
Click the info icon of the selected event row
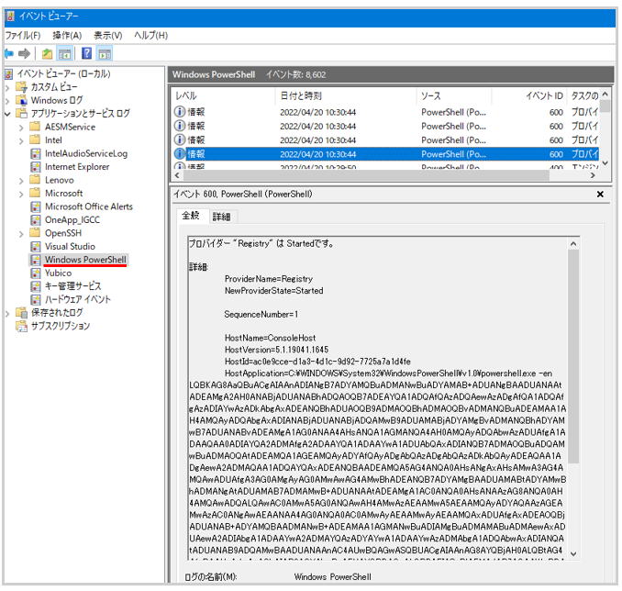[179, 153]
